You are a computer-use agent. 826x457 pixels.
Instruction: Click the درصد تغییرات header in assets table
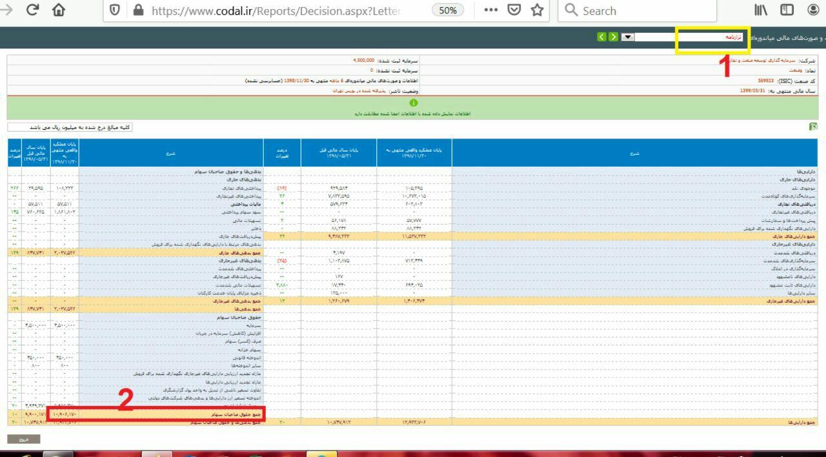tap(283, 154)
